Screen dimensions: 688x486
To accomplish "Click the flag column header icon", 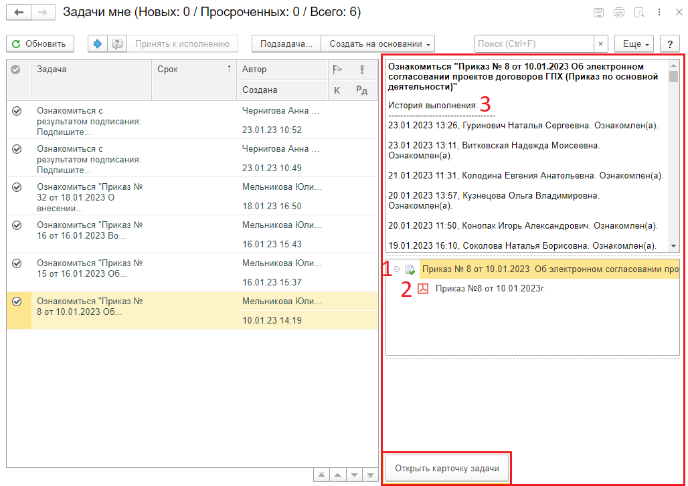I will tap(337, 70).
